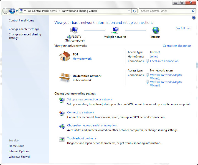Click the Multiple networks icon
Viewport: 198px width, 165px height.
115,30
